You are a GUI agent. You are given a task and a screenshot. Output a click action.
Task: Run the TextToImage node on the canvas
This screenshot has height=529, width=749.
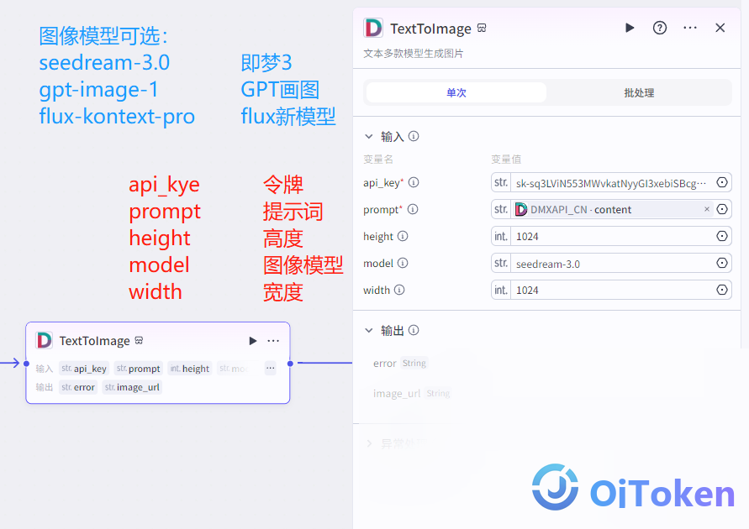pos(253,341)
